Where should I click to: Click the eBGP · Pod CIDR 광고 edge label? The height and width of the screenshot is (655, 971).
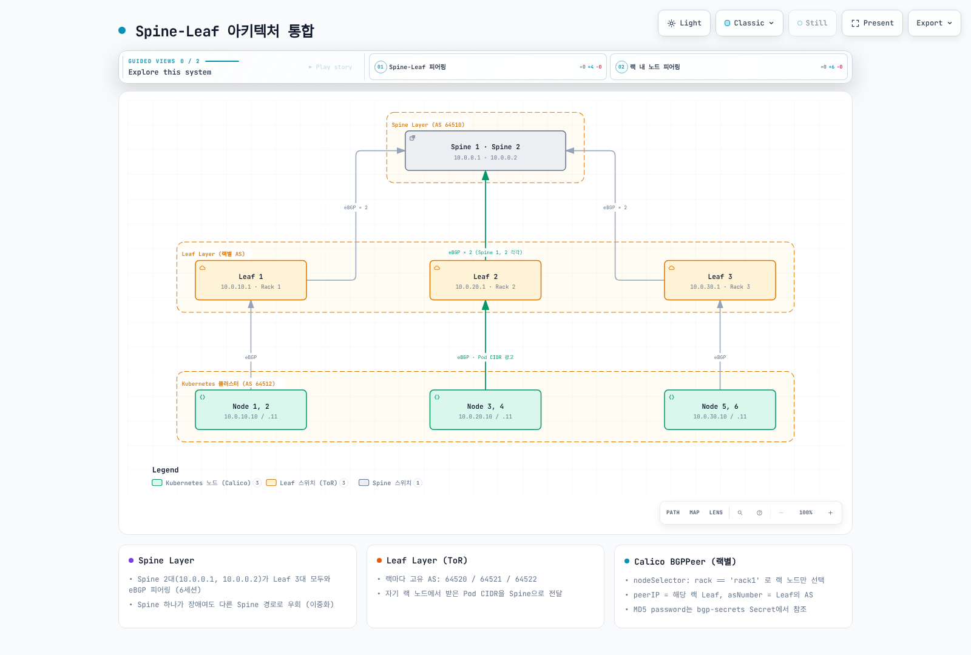486,357
